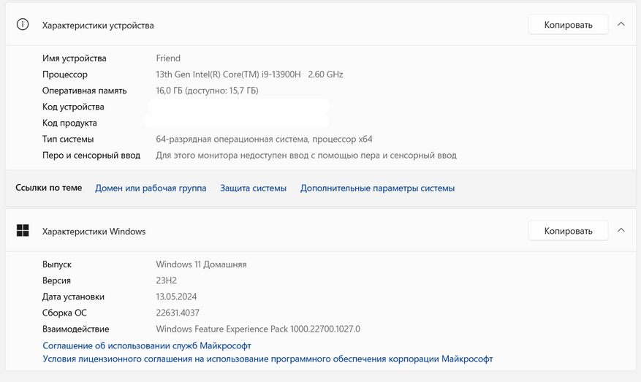The width and height of the screenshot is (641, 382).
Task: Click the info icon beside Характеристики устройства
Action: point(23,25)
